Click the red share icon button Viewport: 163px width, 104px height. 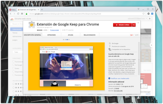pos(134,25)
